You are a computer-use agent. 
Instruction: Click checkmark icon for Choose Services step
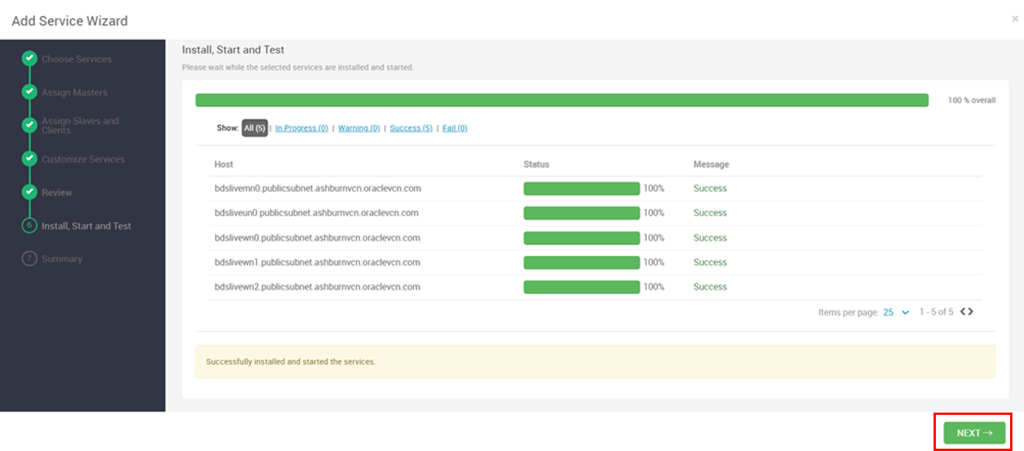(30, 58)
